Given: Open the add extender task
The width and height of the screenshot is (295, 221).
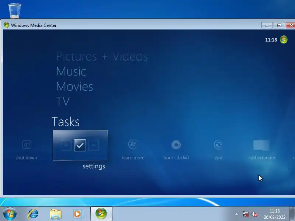Looking at the screenshot, I should pos(261,145).
